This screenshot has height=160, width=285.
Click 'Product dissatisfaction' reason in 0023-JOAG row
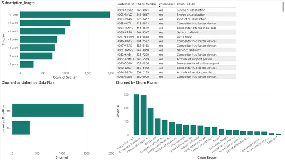[x=191, y=19]
